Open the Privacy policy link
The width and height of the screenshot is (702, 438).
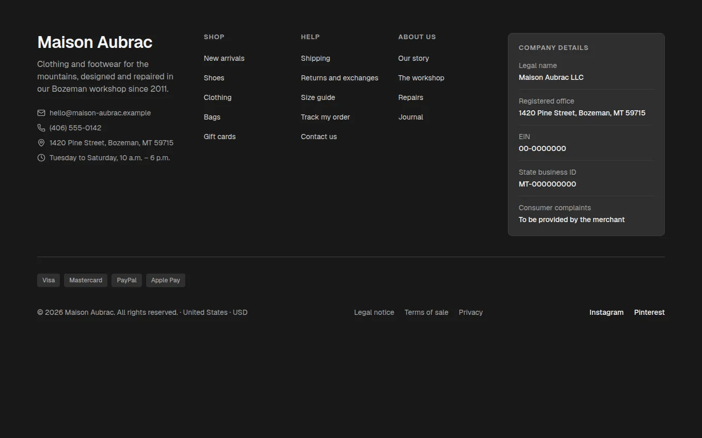point(471,312)
